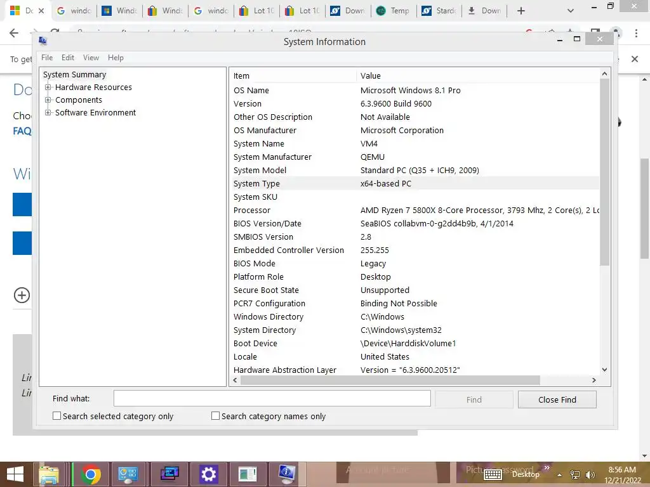Open PC settings gear taskbar icon
Screen dimensions: 650x487
coord(208,474)
